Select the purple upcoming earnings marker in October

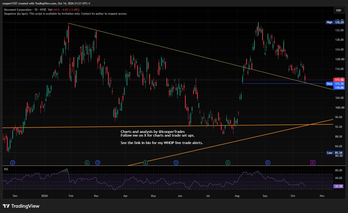tap(313, 163)
